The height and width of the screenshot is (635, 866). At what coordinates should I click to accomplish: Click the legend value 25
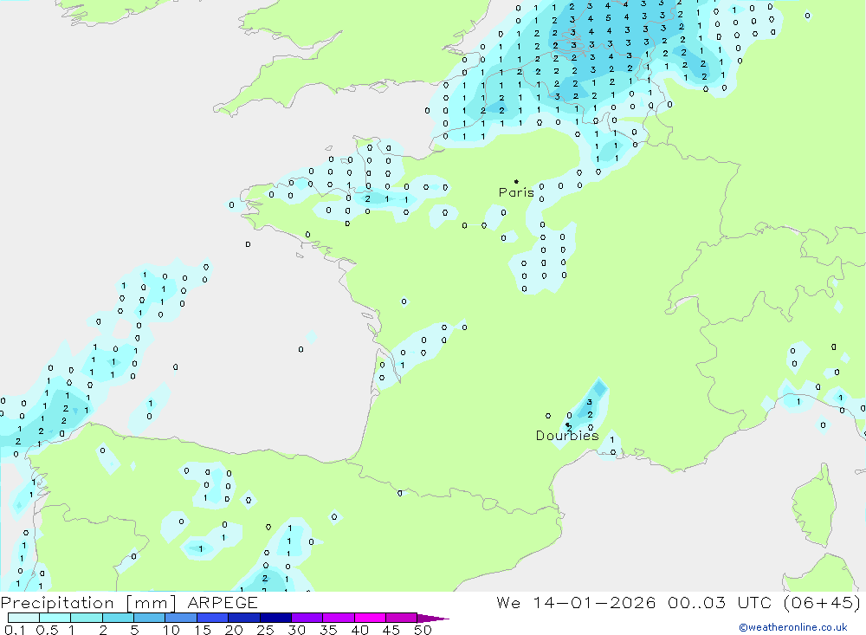point(266,630)
